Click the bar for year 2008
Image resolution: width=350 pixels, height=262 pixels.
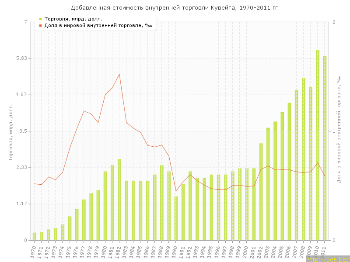pyautogui.click(x=304, y=159)
